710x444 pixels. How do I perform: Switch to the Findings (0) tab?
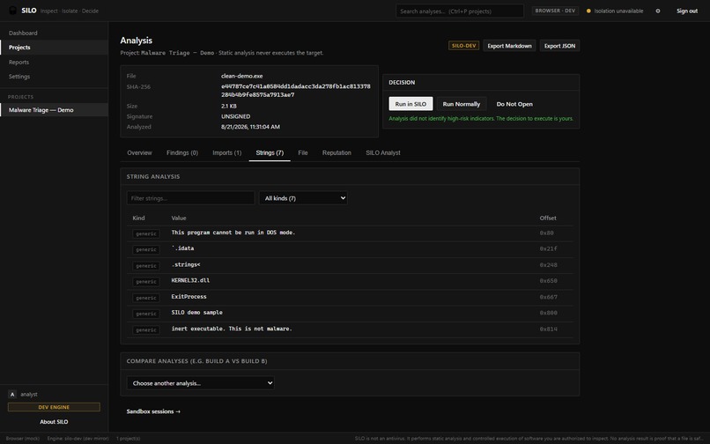[182, 152]
